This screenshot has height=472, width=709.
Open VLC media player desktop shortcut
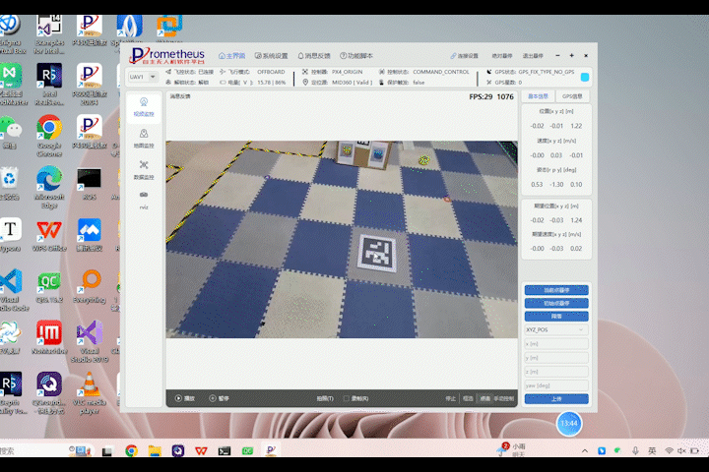click(89, 393)
